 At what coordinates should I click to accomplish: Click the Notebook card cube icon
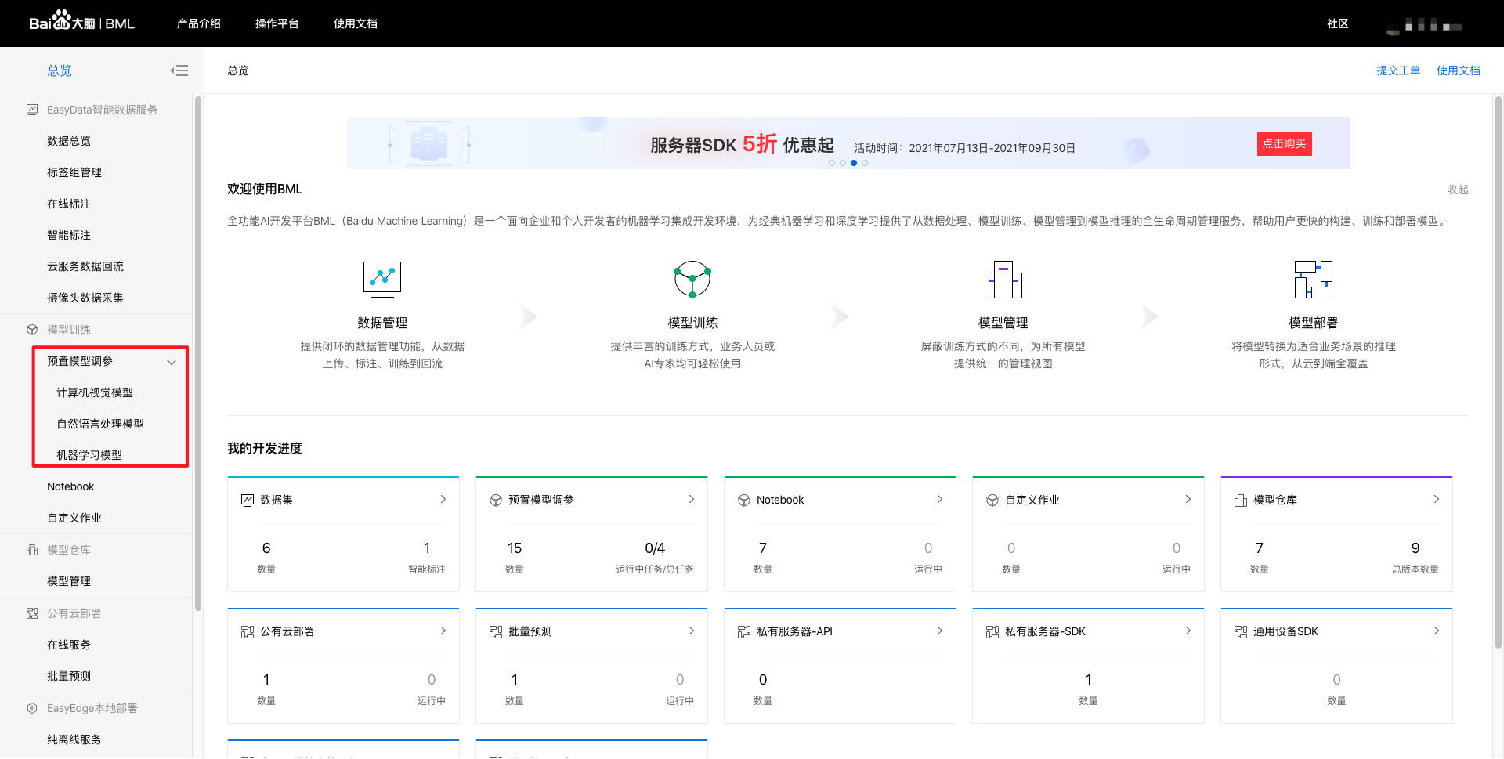click(744, 500)
